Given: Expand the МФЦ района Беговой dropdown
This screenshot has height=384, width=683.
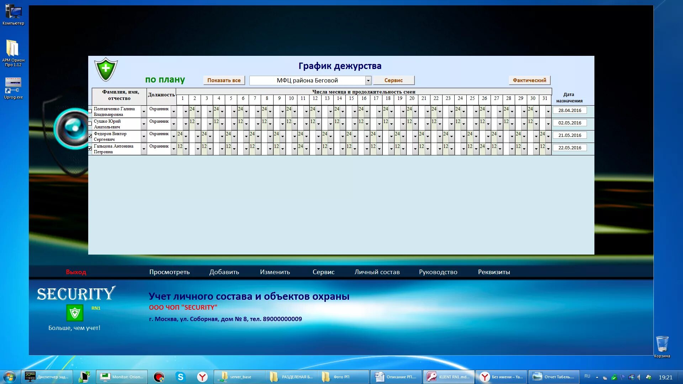Looking at the screenshot, I should coord(368,81).
